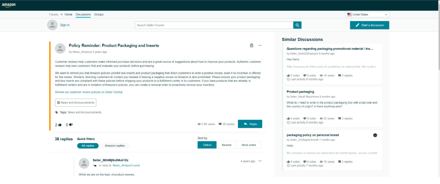This screenshot has width=440, height=184.
Task: Open the customer review policies link
Action: coord(89,92)
